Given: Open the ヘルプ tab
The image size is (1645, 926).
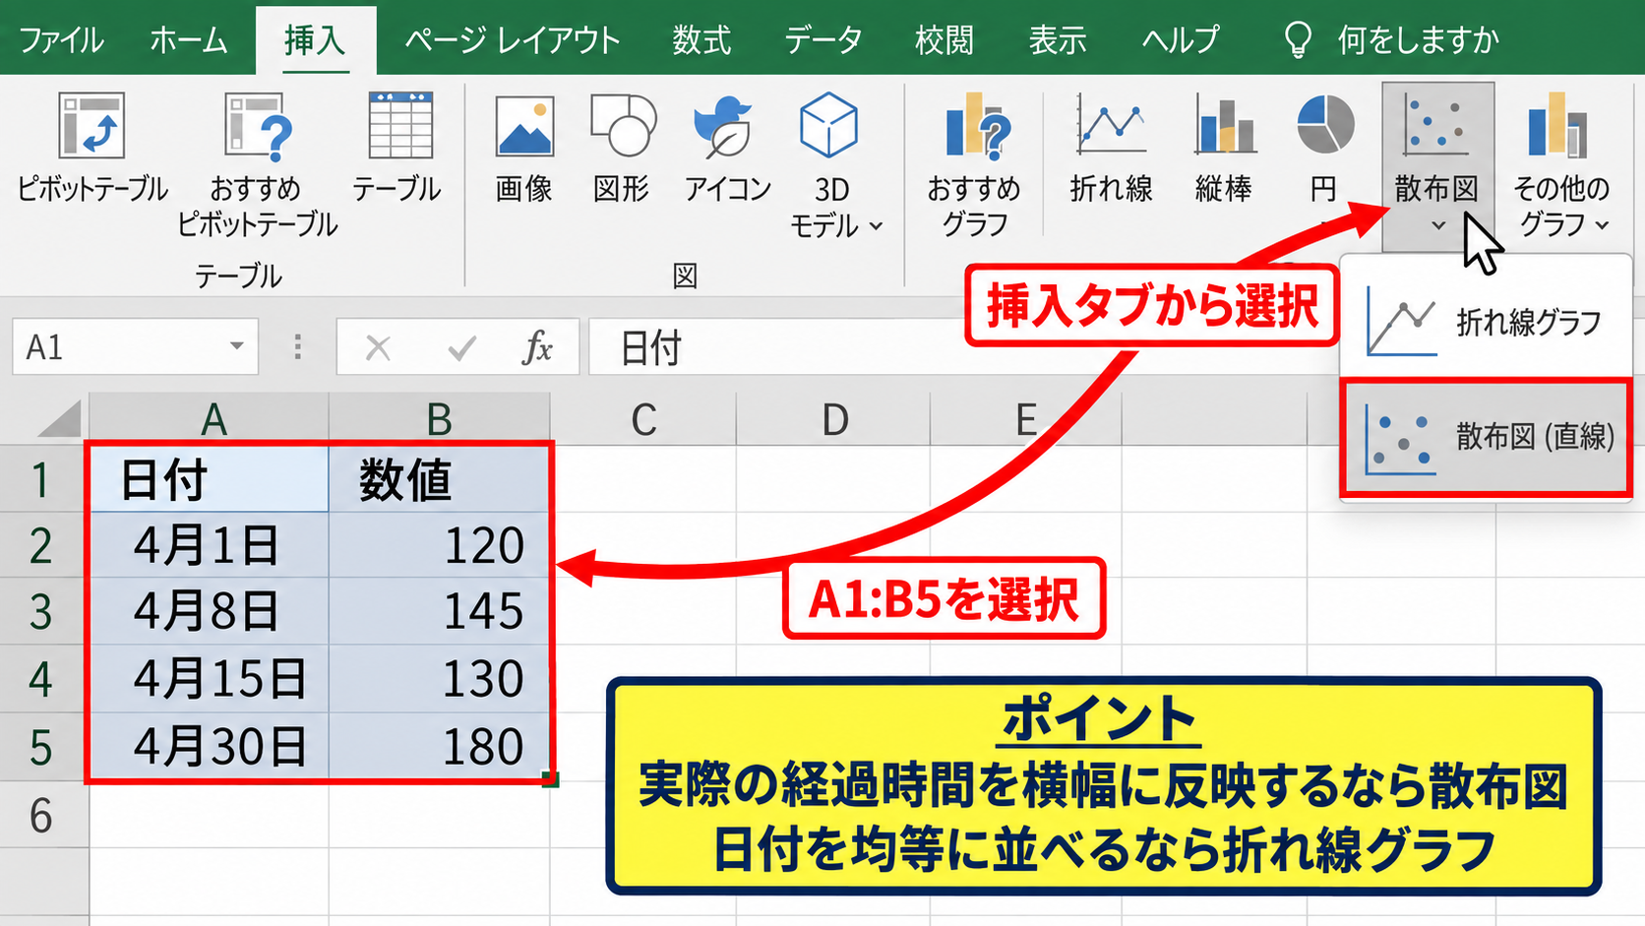Looking at the screenshot, I should click(x=1181, y=40).
